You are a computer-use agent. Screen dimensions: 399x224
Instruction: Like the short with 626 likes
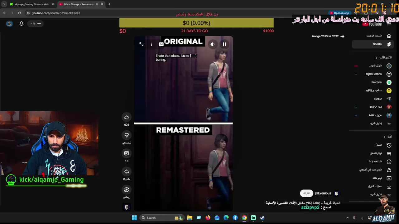[127, 117]
